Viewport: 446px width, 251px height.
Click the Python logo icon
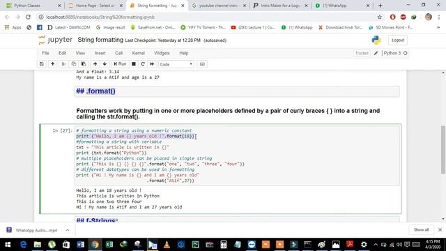tap(376, 40)
